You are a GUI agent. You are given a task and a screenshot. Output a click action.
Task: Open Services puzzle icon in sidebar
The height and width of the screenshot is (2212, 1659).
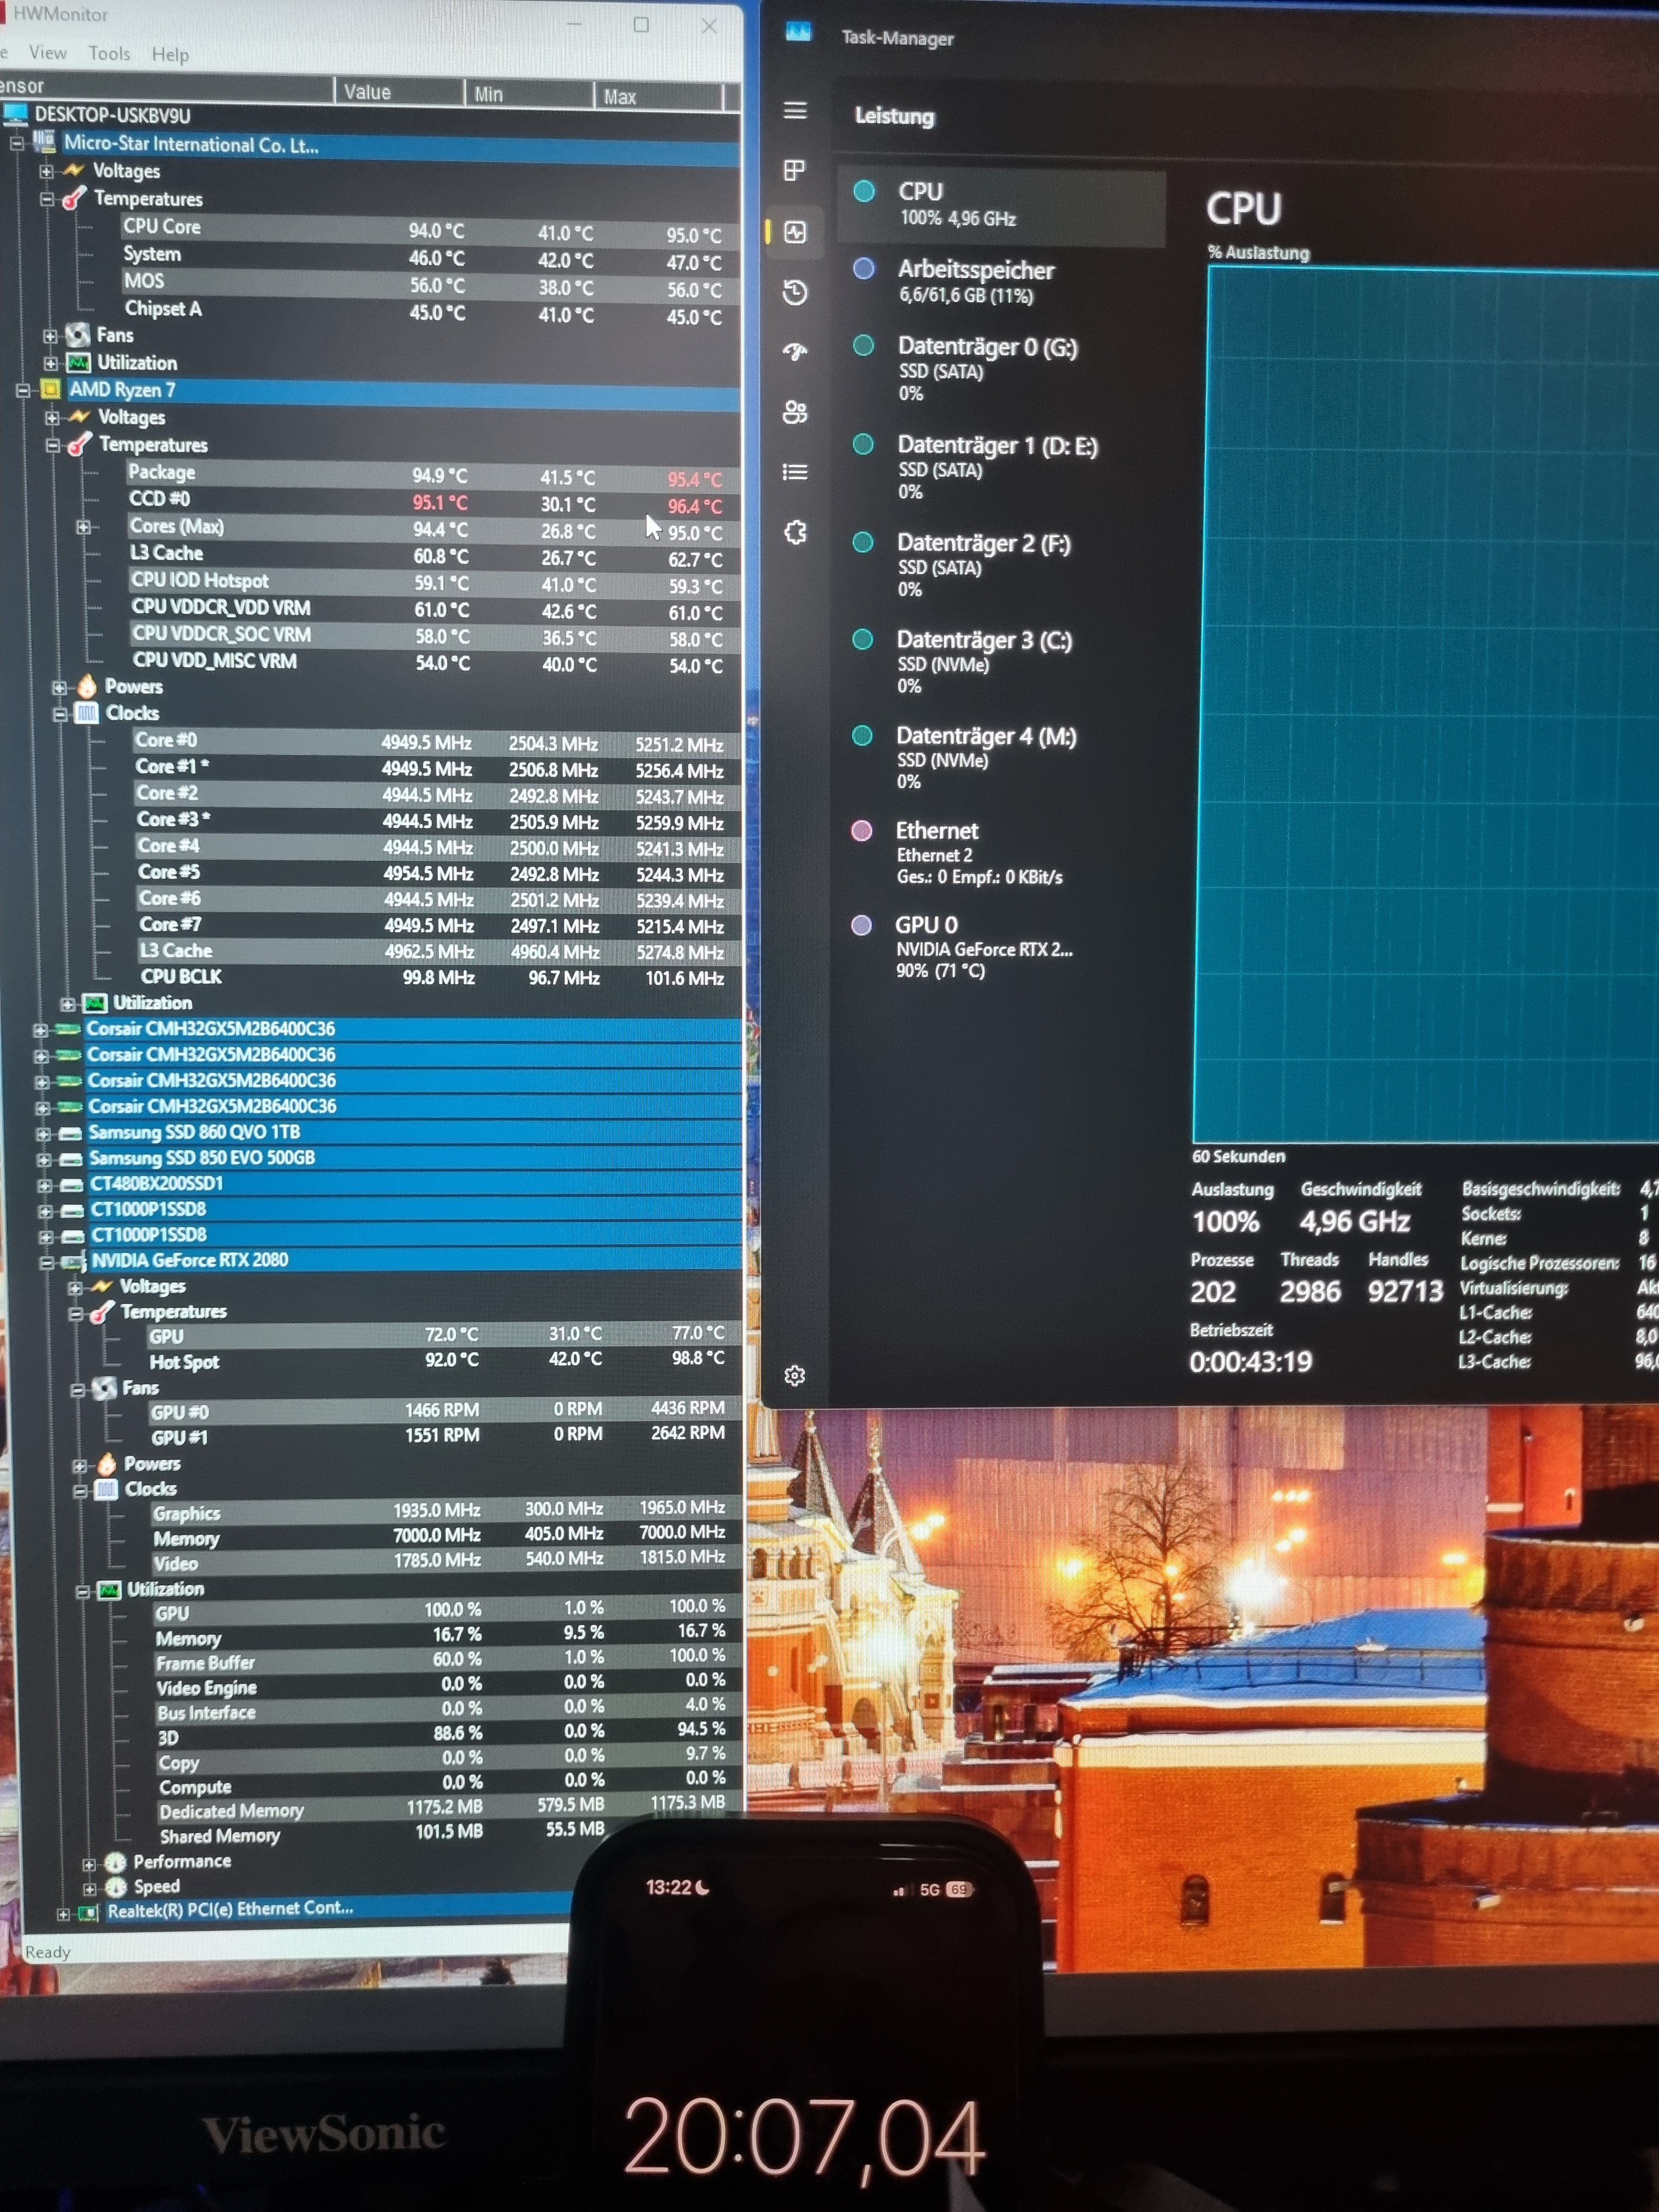pyautogui.click(x=795, y=532)
